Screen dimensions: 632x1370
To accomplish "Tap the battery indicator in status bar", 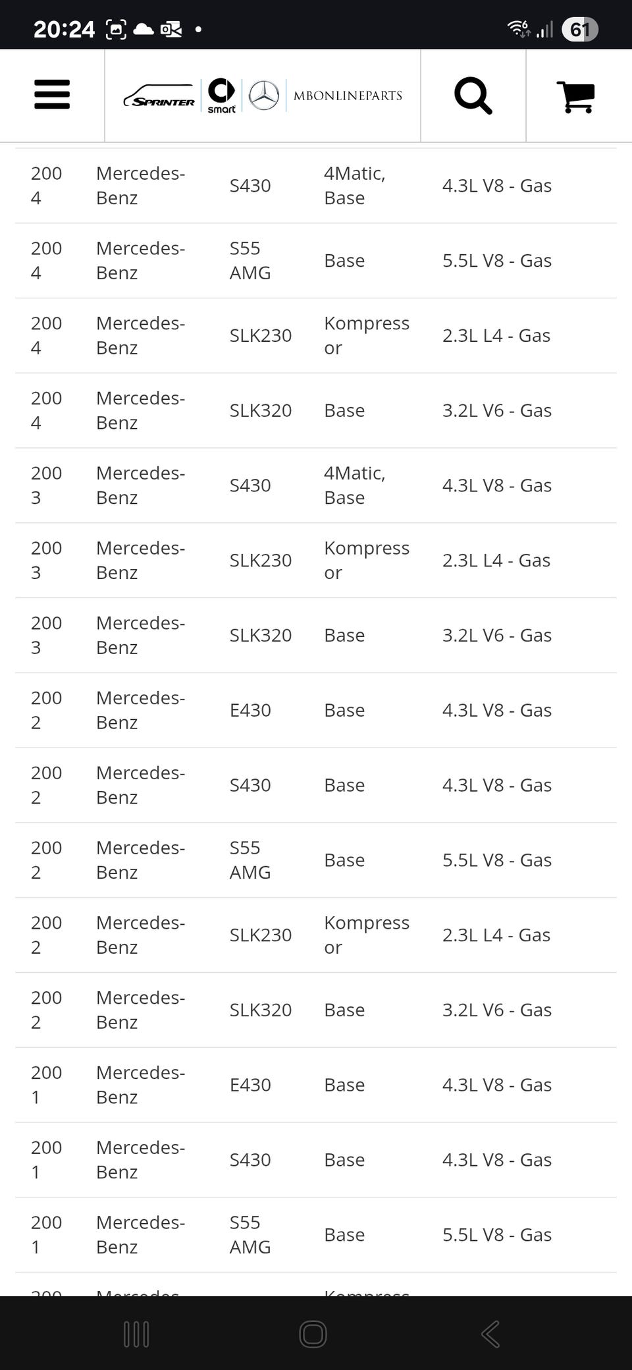I will pyautogui.click(x=579, y=30).
